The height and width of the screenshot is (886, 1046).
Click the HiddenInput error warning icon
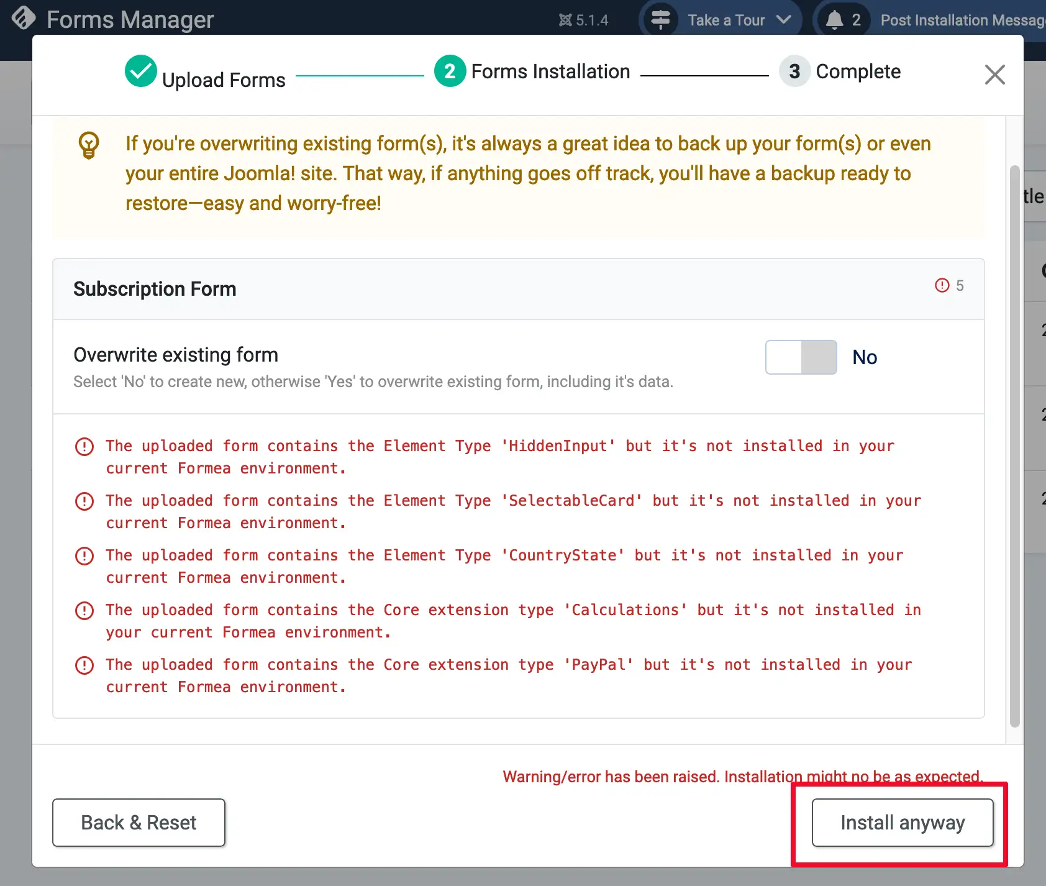pyautogui.click(x=84, y=447)
